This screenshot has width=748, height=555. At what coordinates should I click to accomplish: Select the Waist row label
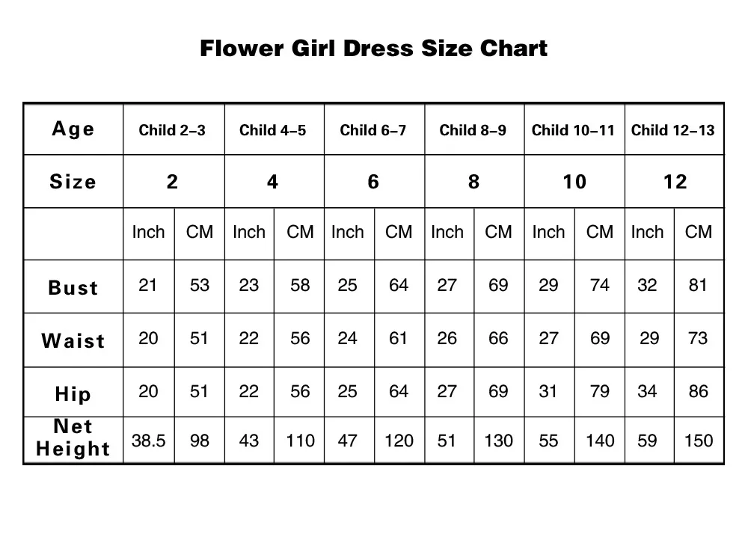point(73,341)
